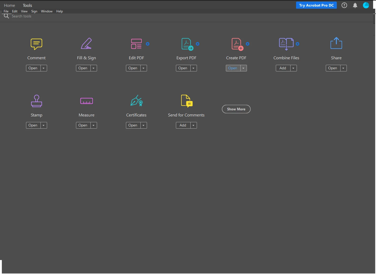Open the Sign menu
Screen dimensions: 376x274
[34, 11]
